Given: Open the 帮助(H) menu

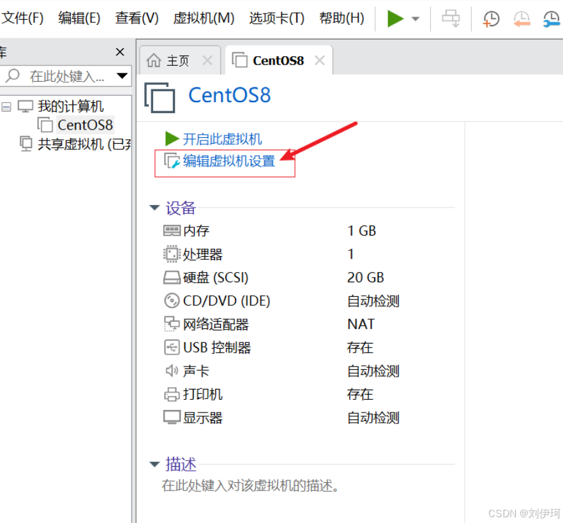Looking at the screenshot, I should click(x=342, y=18).
